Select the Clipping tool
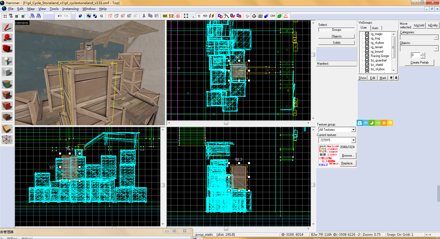Screen dimensions: 440x239 coord(7,129)
